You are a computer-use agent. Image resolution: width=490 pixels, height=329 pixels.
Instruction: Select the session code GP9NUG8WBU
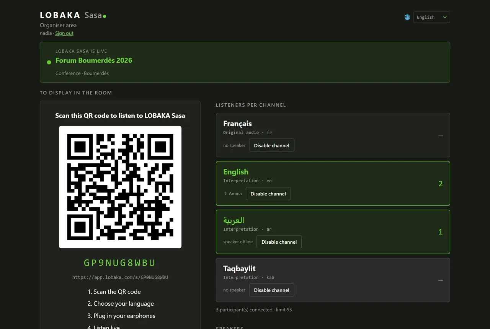(x=120, y=263)
